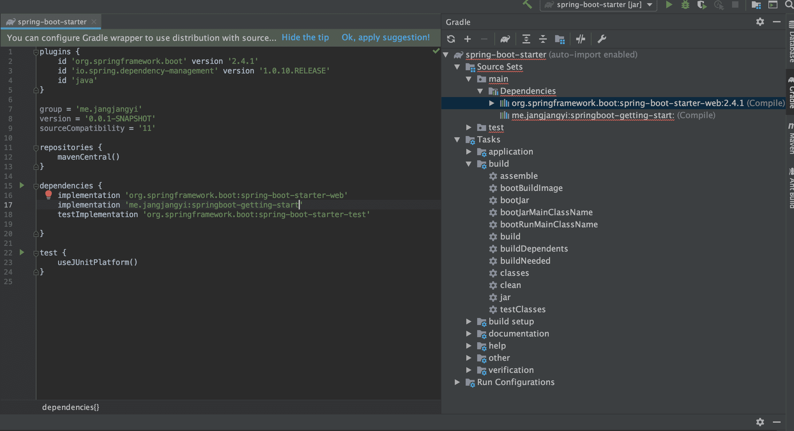The height and width of the screenshot is (431, 794).
Task: Expand all nodes in Gradle tree
Action: [526, 39]
